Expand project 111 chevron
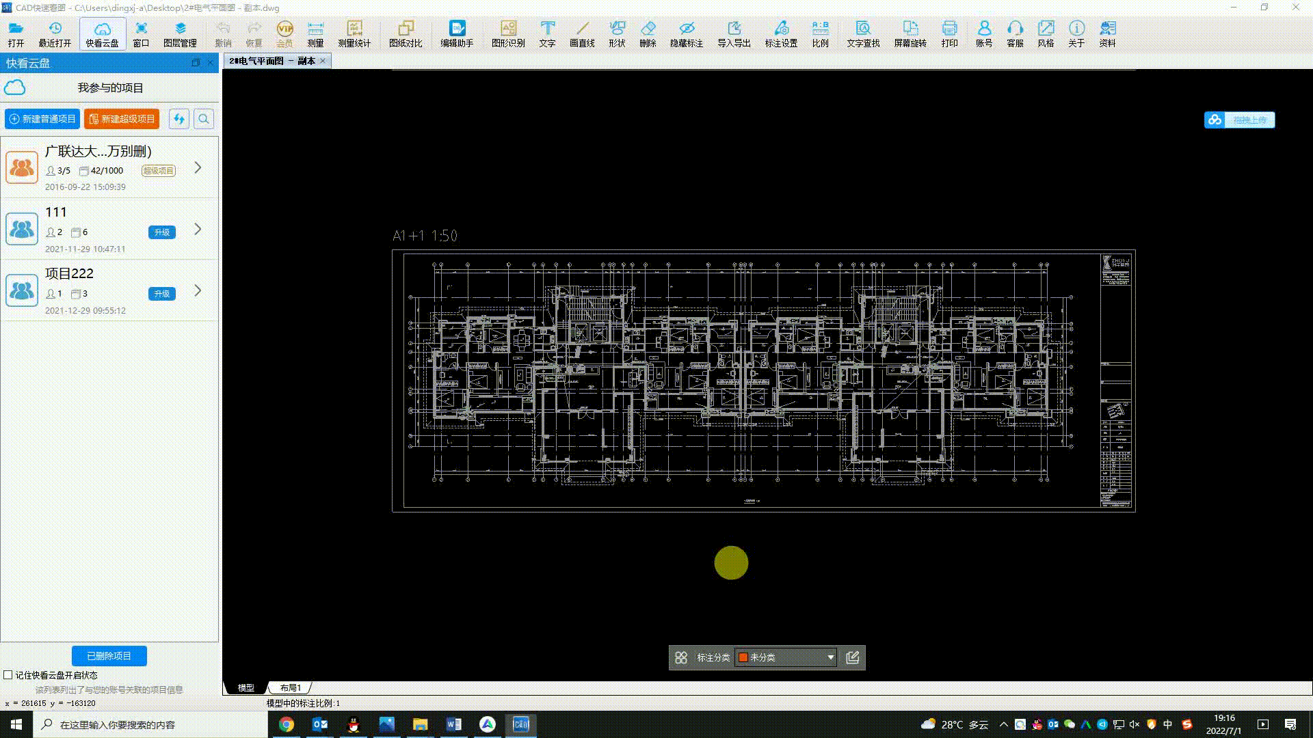 198,229
